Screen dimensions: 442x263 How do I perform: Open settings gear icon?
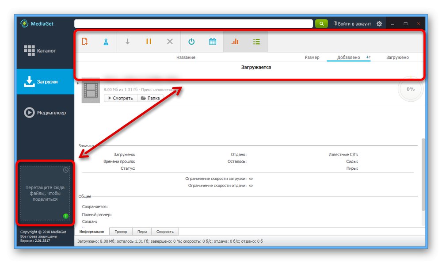[x=379, y=24]
